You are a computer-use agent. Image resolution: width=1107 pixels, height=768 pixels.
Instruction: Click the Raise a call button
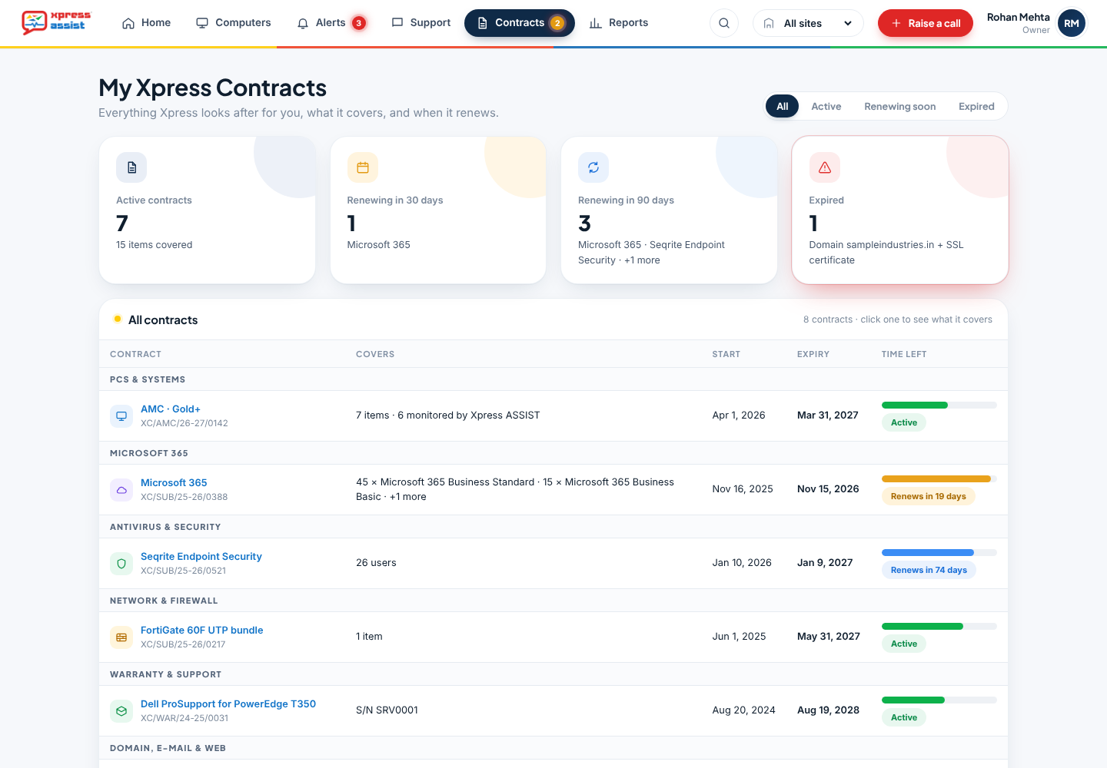pyautogui.click(x=926, y=23)
